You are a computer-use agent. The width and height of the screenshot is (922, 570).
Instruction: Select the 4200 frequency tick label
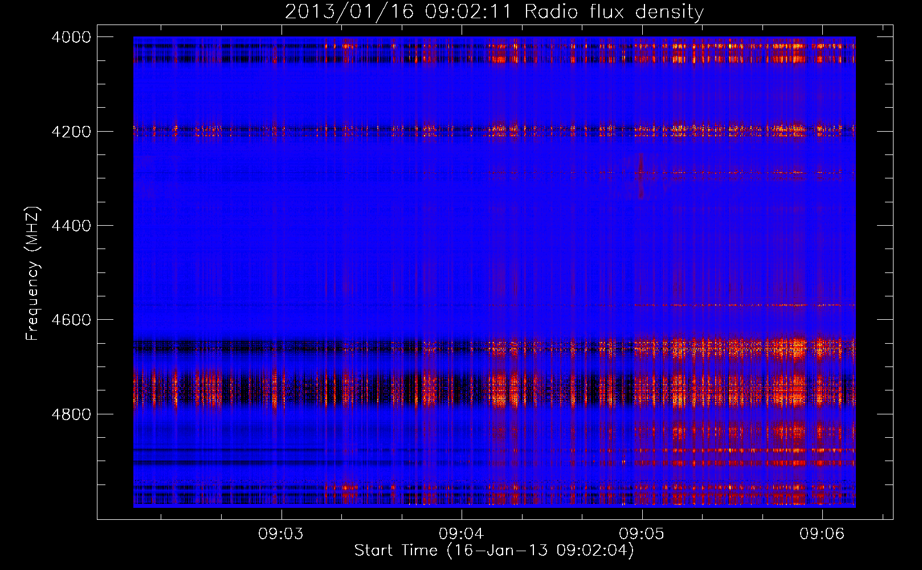tap(71, 131)
